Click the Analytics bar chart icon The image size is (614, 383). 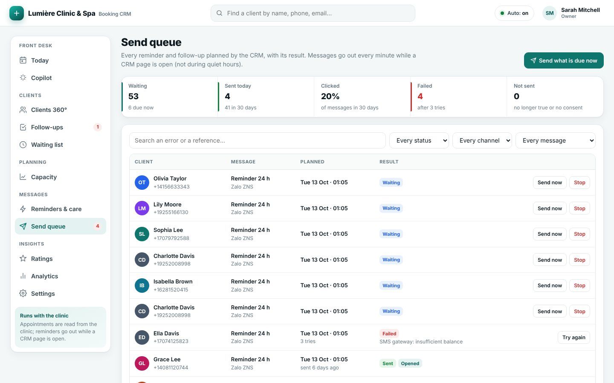point(23,276)
